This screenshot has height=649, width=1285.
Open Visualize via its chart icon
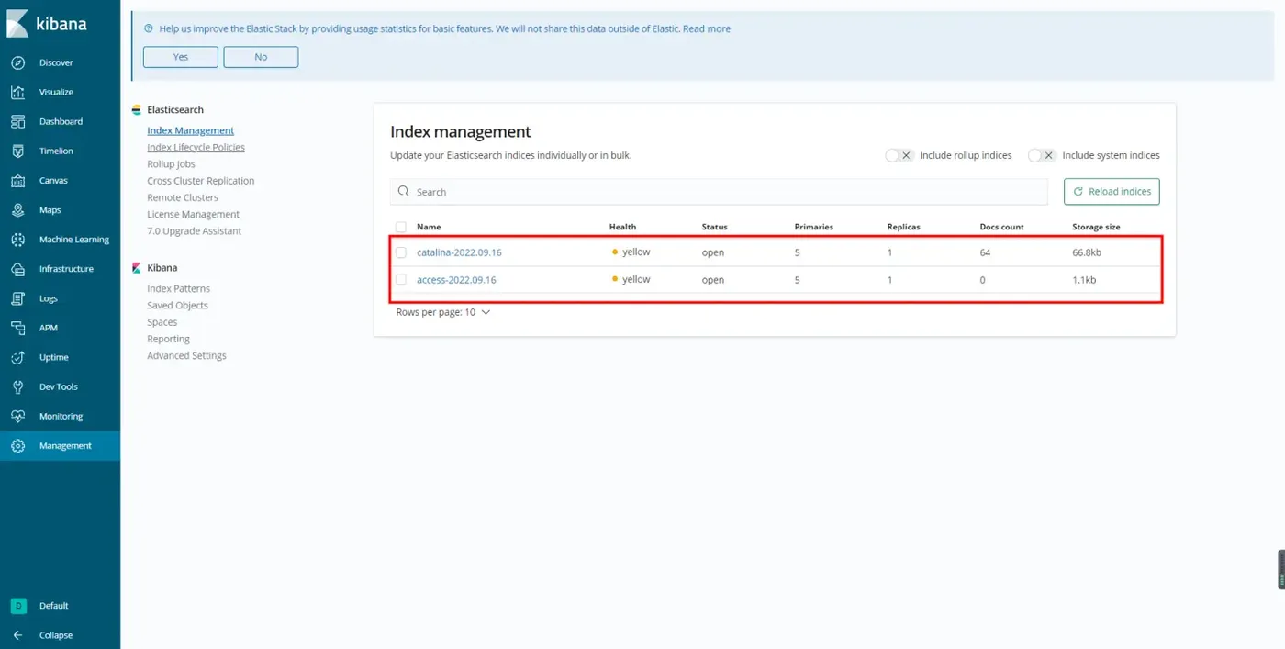(x=17, y=92)
